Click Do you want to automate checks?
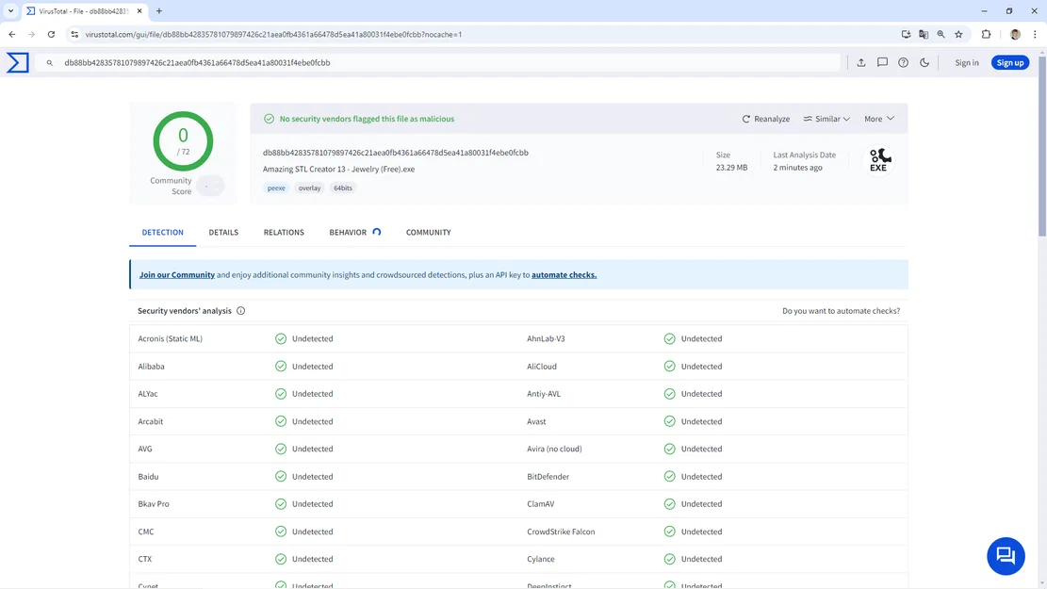This screenshot has height=589, width=1047. click(x=841, y=311)
